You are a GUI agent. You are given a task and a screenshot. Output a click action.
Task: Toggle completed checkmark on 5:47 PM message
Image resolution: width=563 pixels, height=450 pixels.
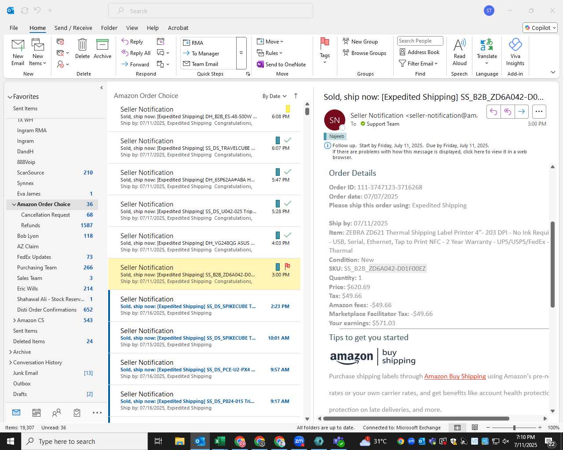click(288, 171)
